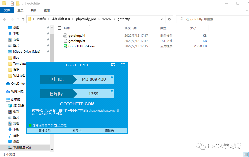Select the GotoHTTP_x64.exe file name
The image size is (249, 157).
[82, 46]
